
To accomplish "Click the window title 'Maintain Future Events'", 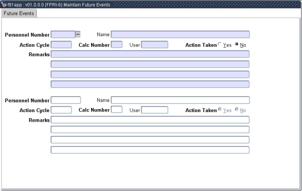I will coord(87,5).
